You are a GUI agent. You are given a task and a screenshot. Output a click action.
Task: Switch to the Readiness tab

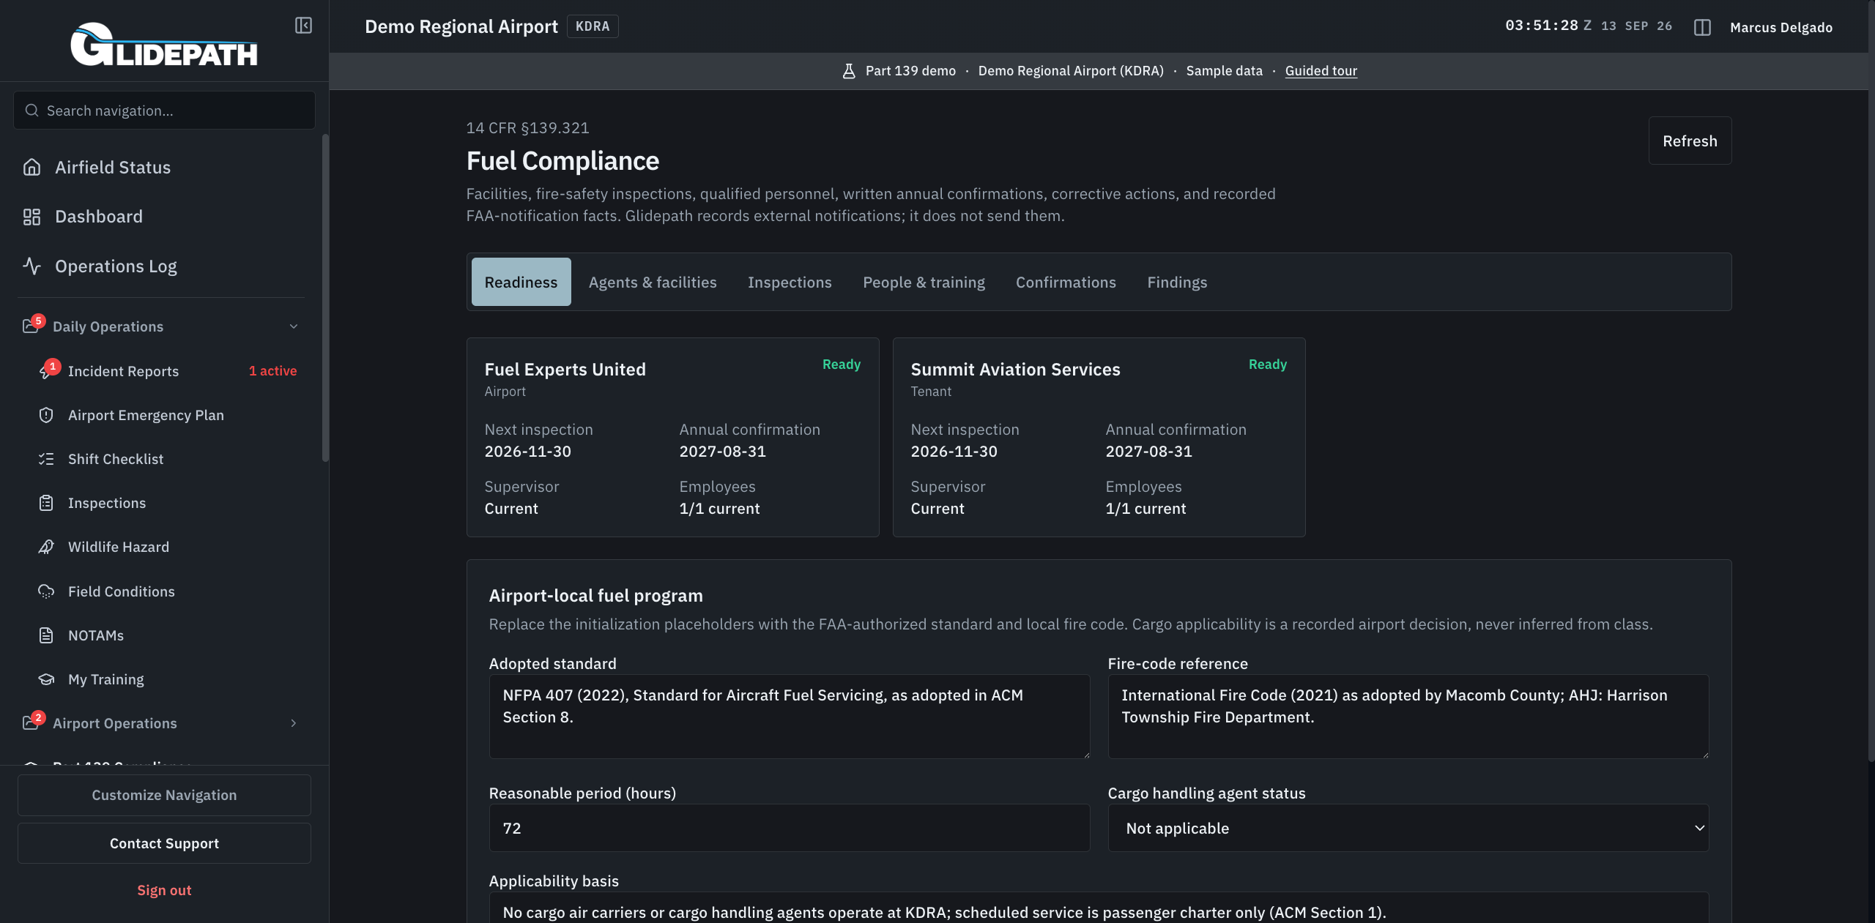coord(521,282)
